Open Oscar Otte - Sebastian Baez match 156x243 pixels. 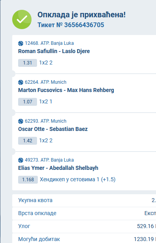[x=53, y=129]
